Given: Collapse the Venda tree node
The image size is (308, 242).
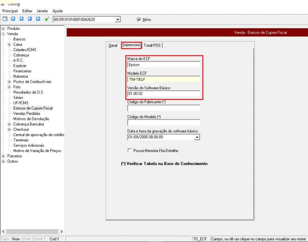Looking at the screenshot, I should pos(3,34).
